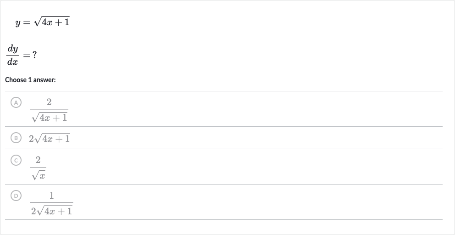Click the 'Choose 1 answer:' label
This screenshot has height=235, width=455.
pyautogui.click(x=30, y=80)
